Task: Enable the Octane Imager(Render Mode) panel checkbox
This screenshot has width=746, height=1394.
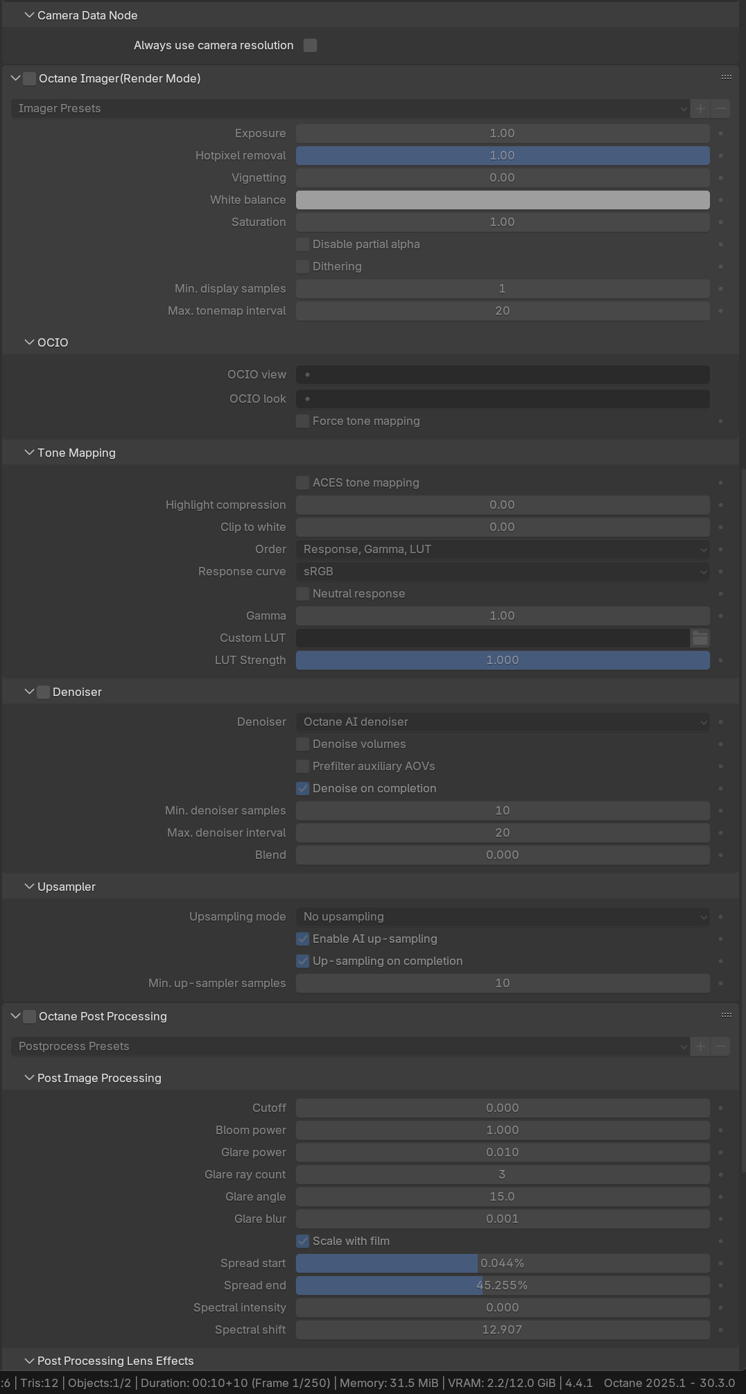Action: pos(30,78)
